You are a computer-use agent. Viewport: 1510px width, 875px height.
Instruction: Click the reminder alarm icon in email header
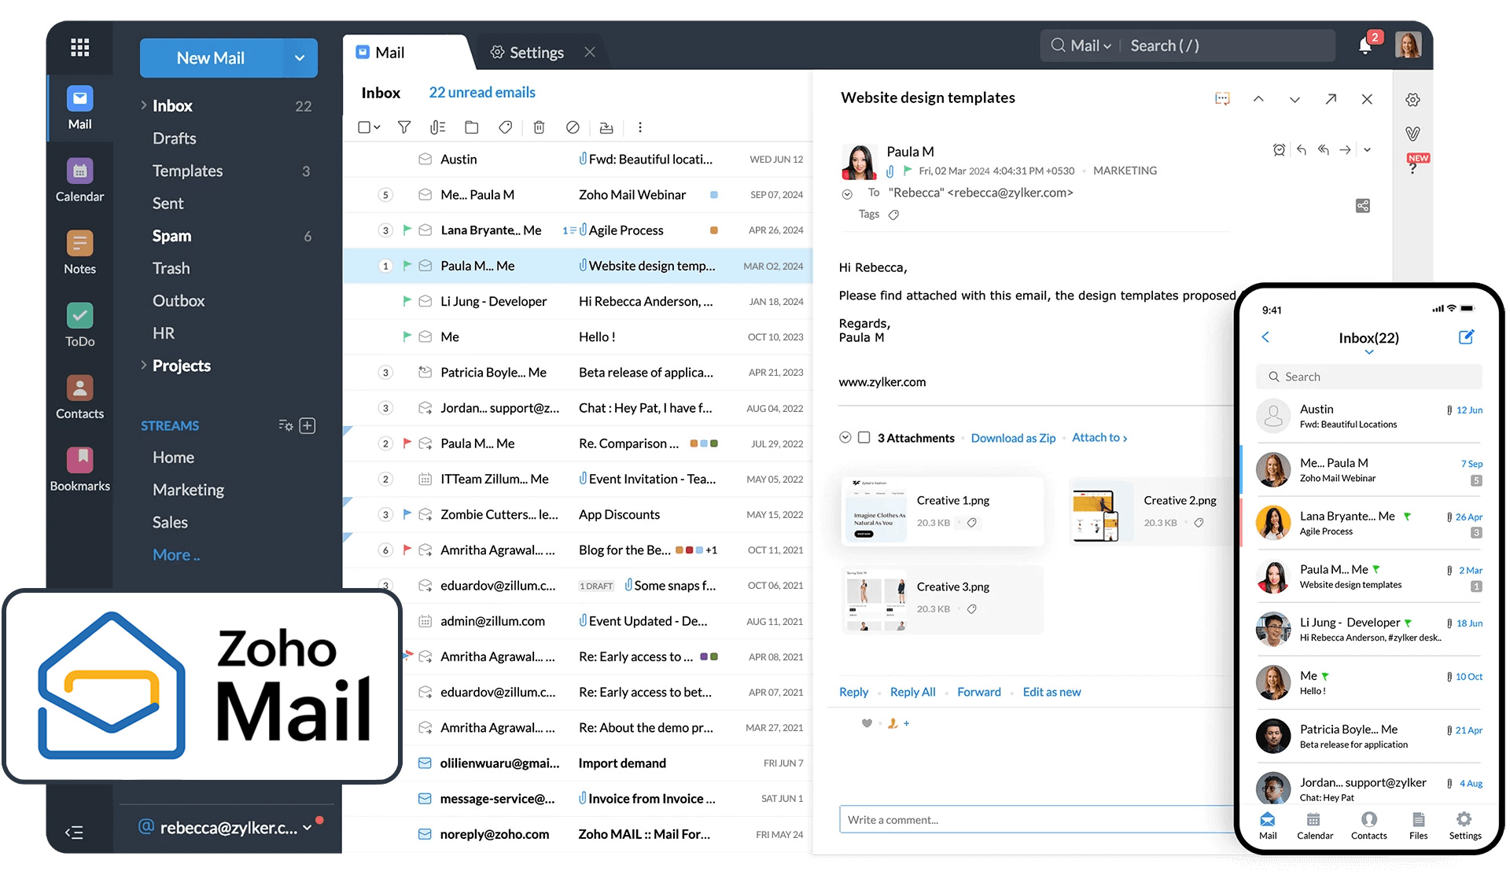click(1279, 149)
